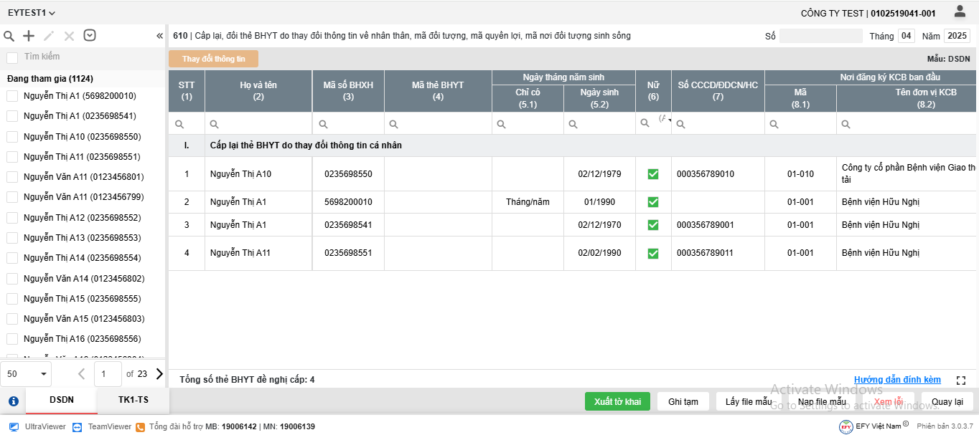Click the search magnifier icon in the left toolbar

9,36
